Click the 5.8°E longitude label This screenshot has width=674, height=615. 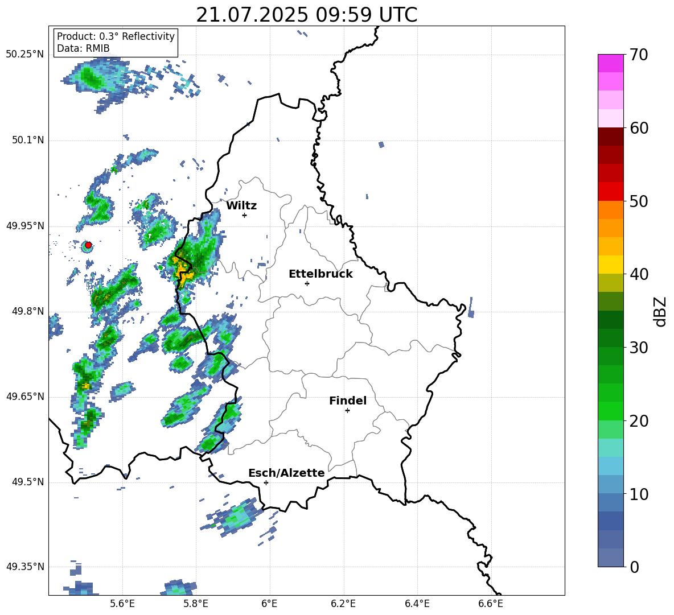tap(196, 604)
